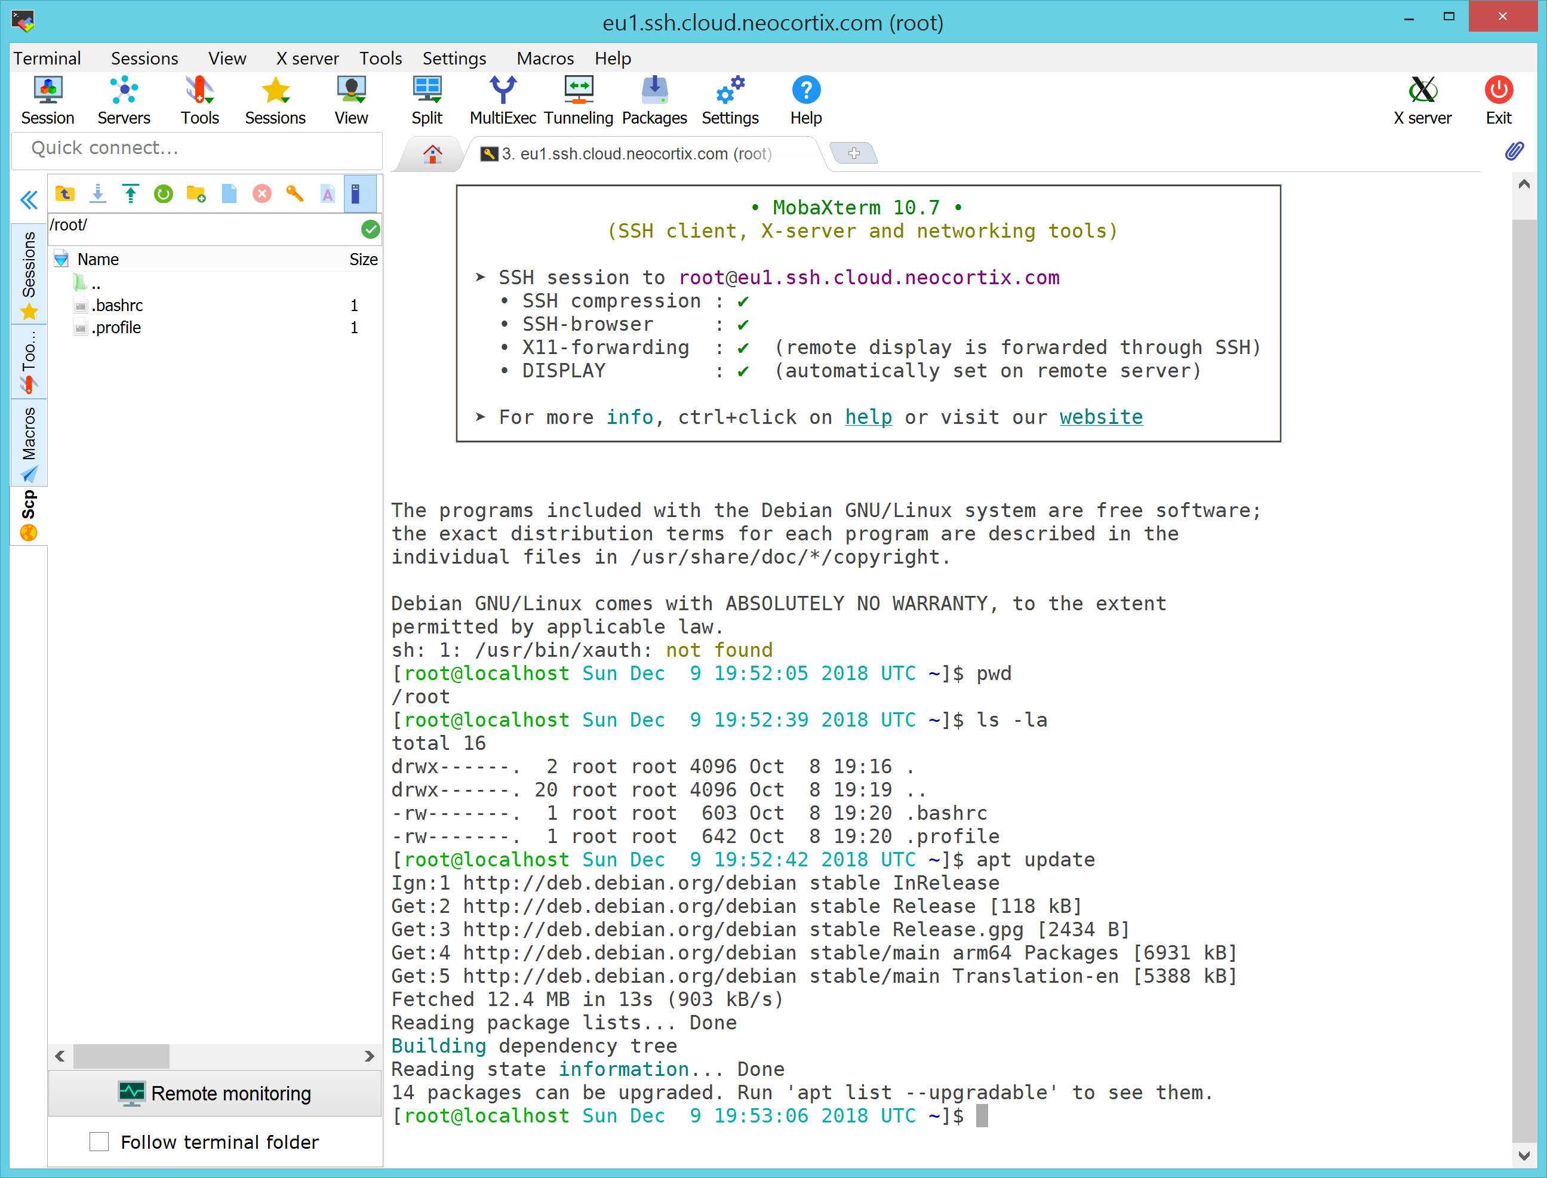The height and width of the screenshot is (1178, 1547).
Task: Click the rename file 'A' icon
Action: pos(328,193)
